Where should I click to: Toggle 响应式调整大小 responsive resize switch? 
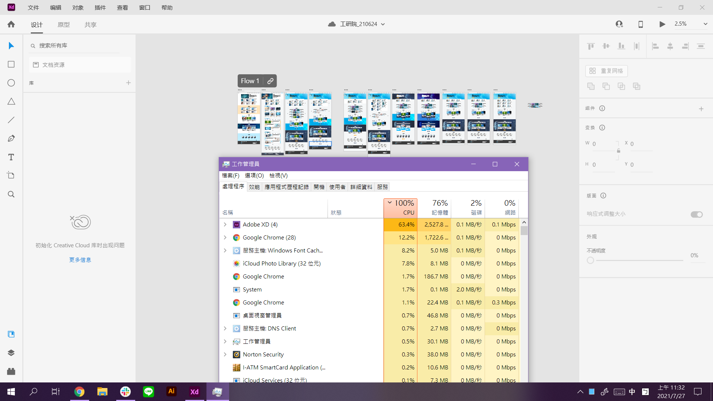pos(696,215)
